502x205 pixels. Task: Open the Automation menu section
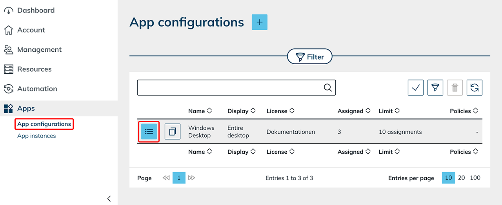(37, 89)
